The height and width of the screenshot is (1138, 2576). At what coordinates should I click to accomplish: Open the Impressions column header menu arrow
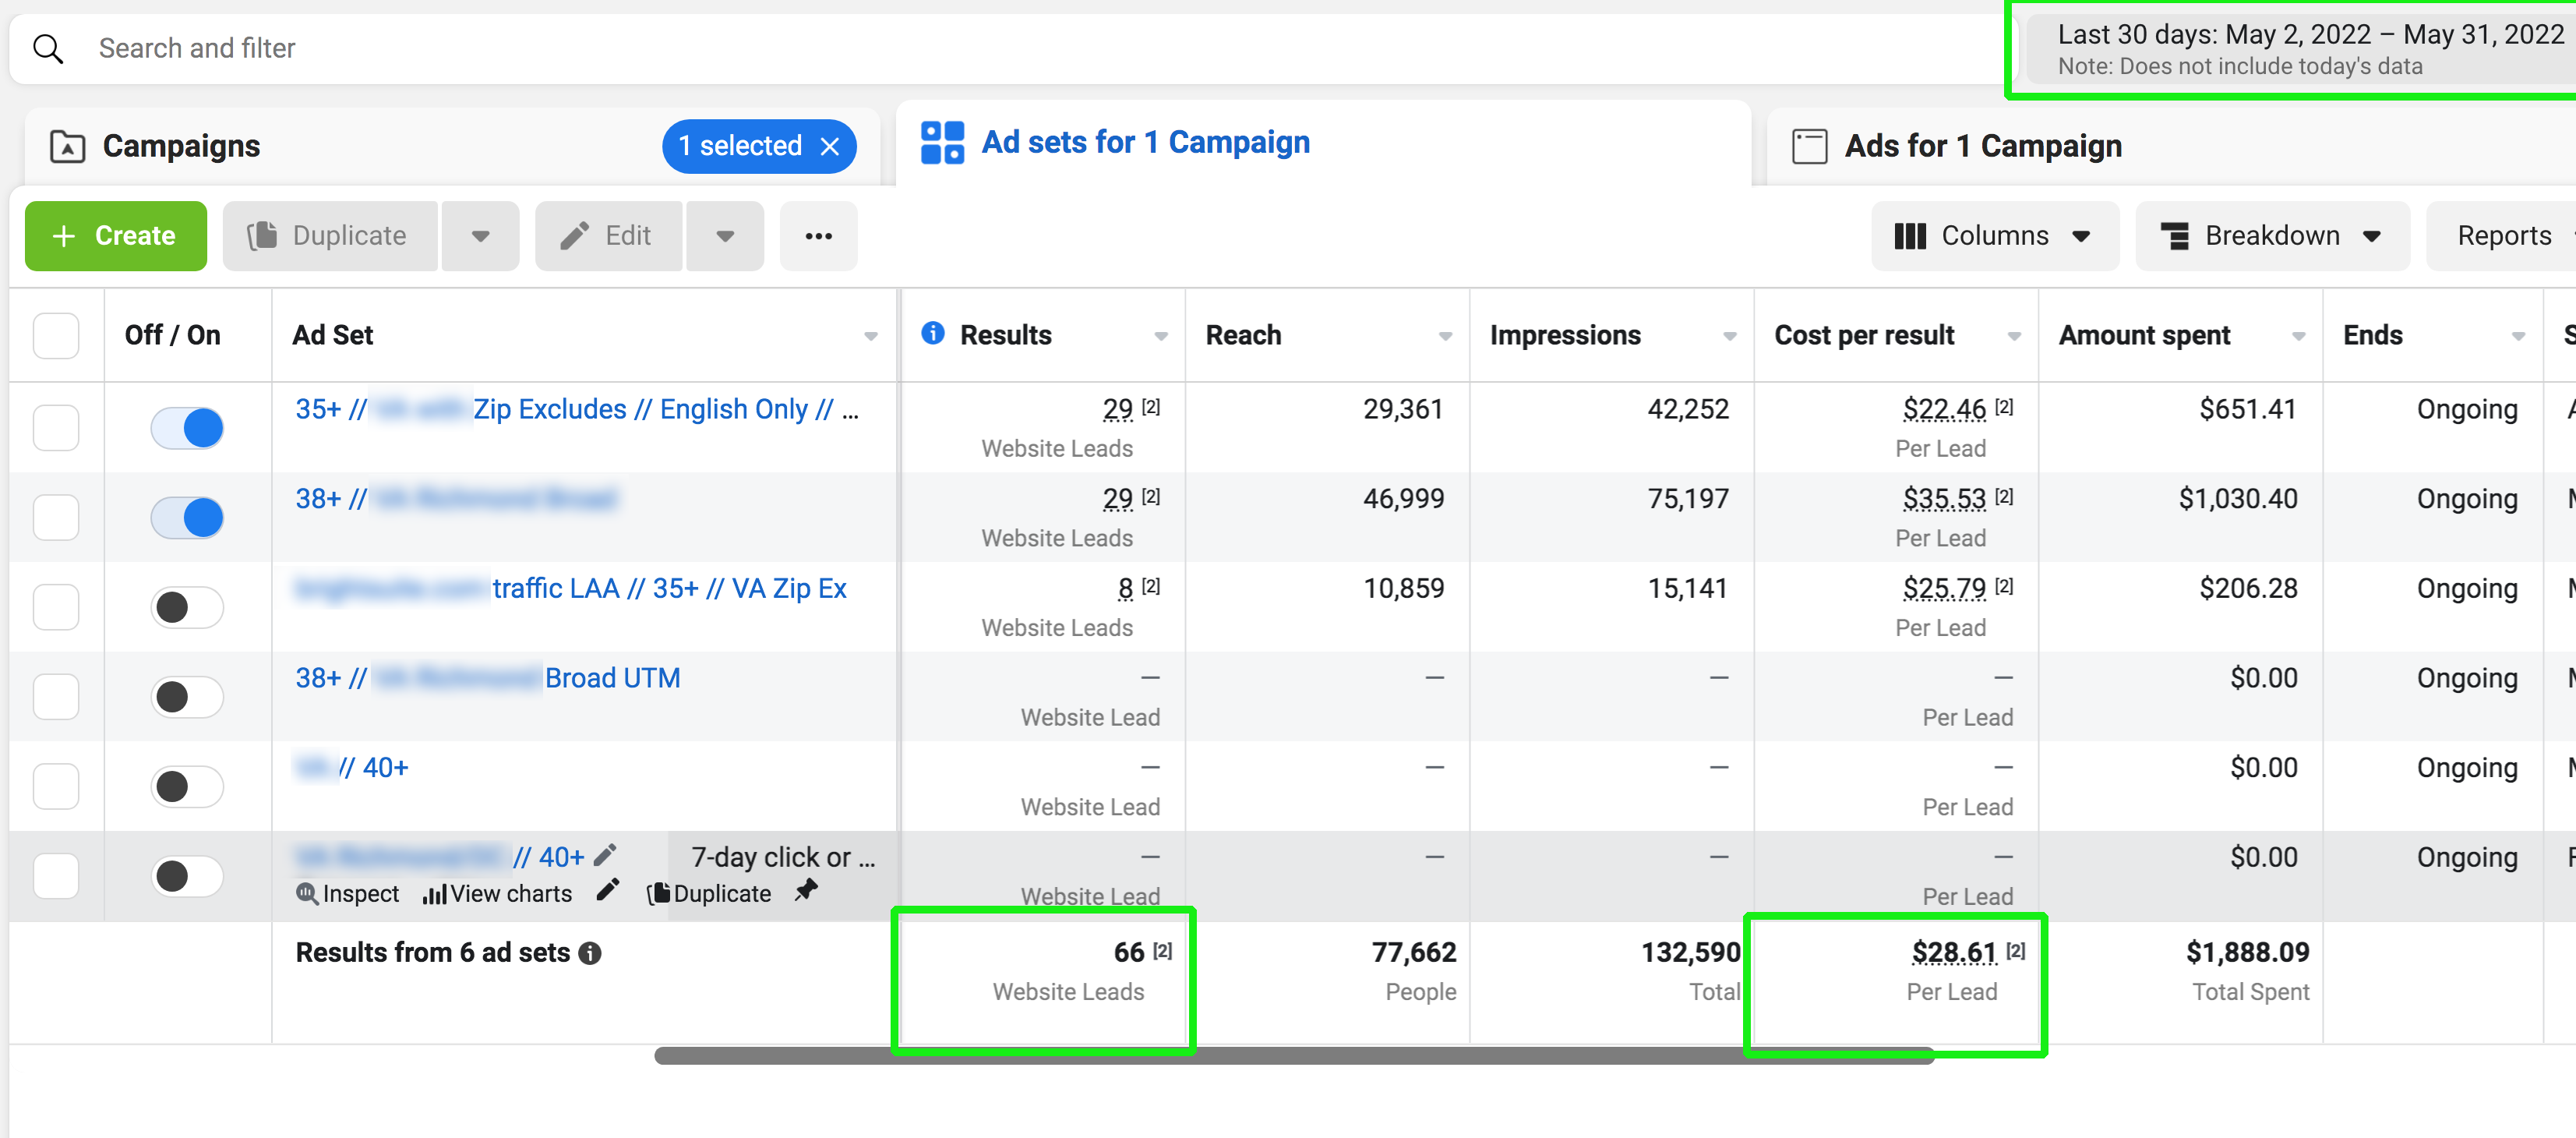click(x=1730, y=336)
